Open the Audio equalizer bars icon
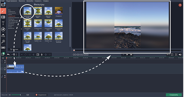 pos(50,54)
